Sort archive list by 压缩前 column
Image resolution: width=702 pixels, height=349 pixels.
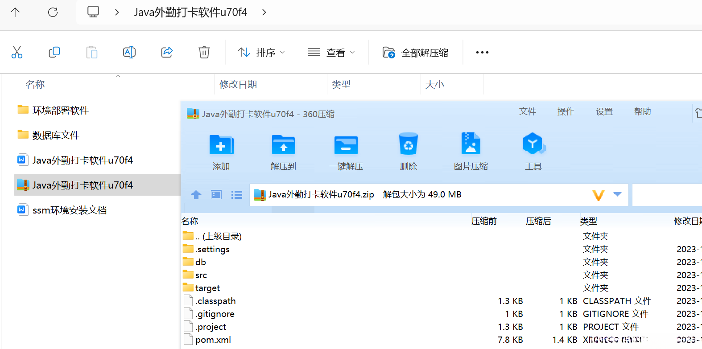pos(484,221)
